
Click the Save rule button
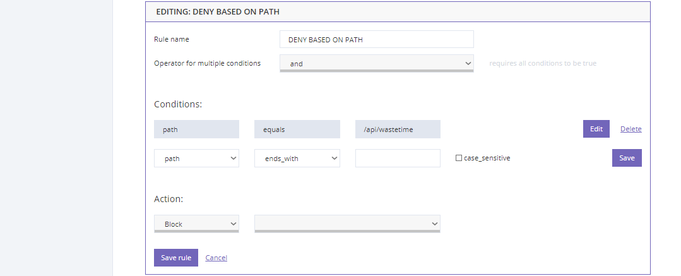(x=176, y=258)
